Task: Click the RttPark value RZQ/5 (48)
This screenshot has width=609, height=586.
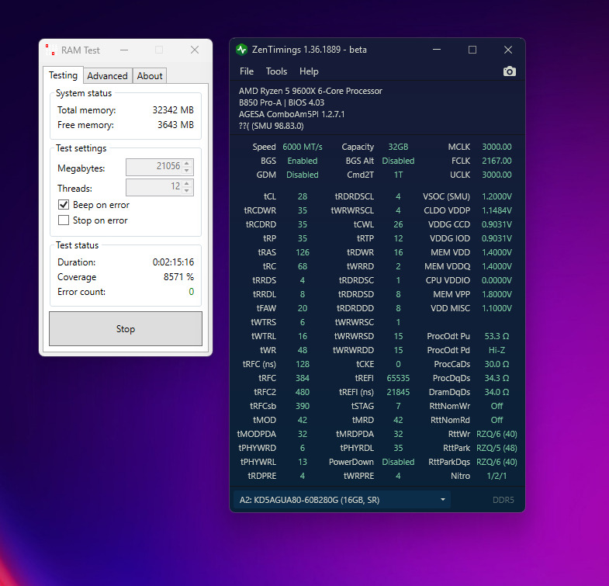Action: click(x=497, y=448)
